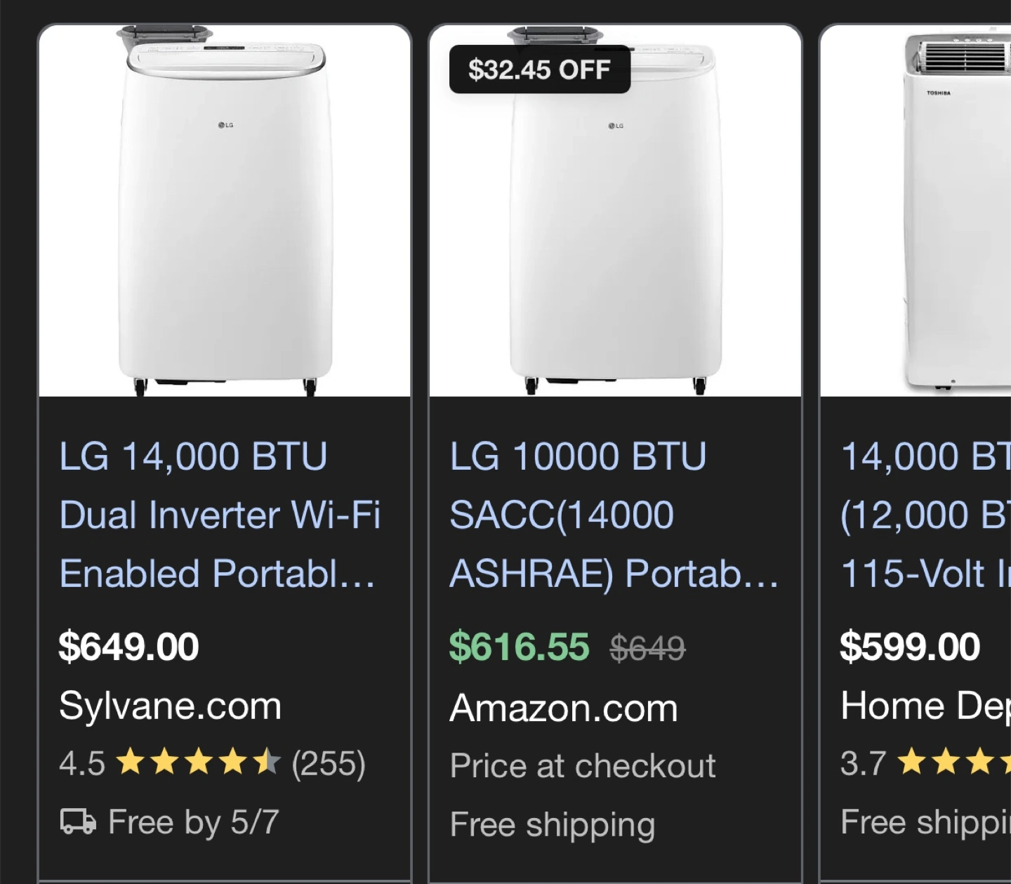Open the 14,000 BTU 115-Volt title link
The height and width of the screenshot is (884, 1011).
(x=925, y=515)
